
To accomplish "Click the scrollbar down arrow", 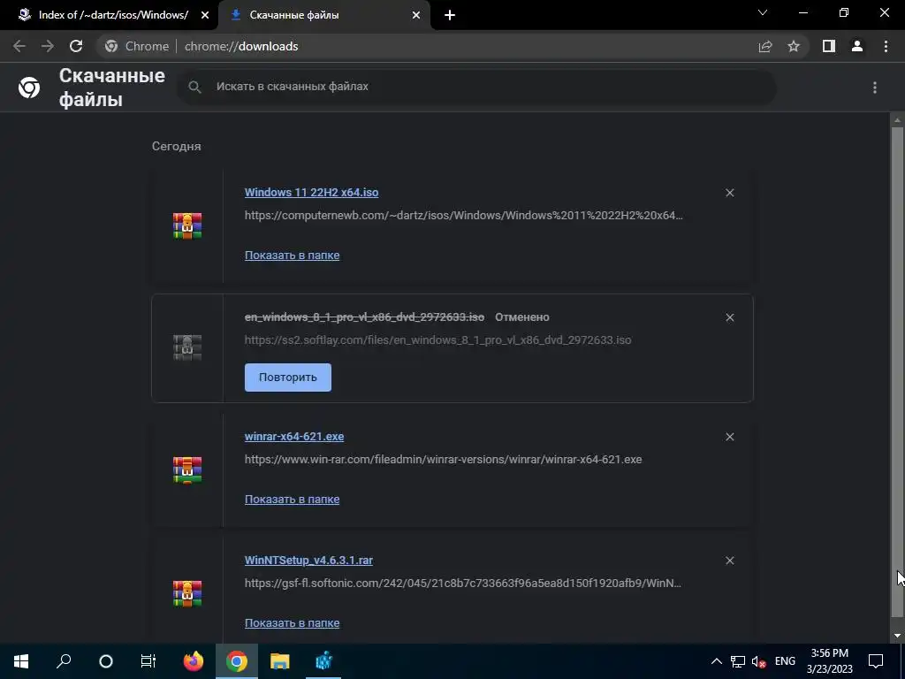I will tap(897, 636).
